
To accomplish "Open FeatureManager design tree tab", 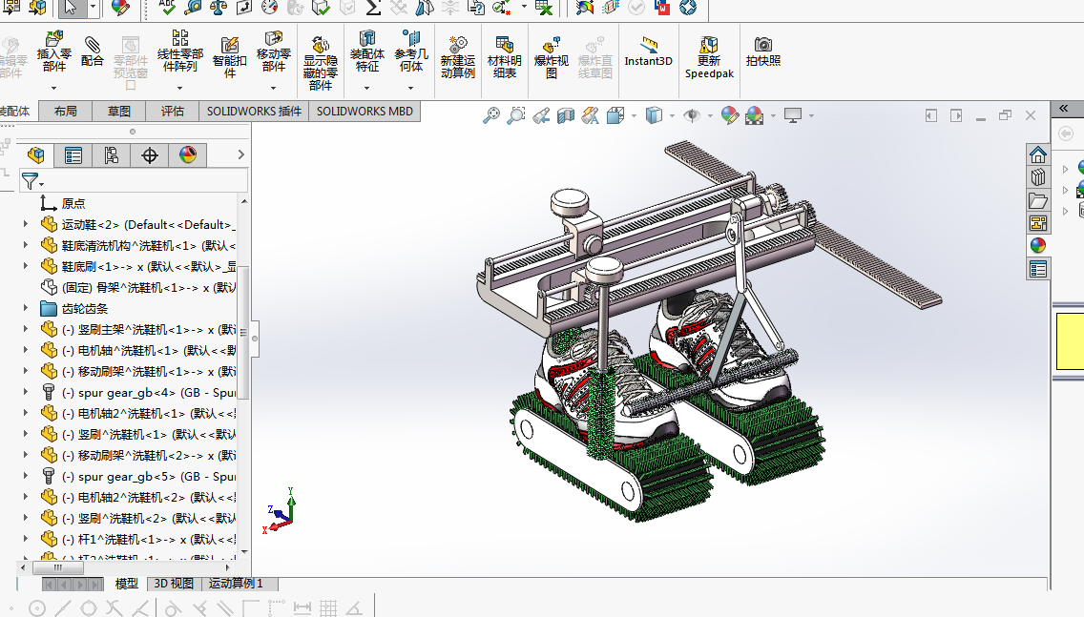I will point(36,154).
